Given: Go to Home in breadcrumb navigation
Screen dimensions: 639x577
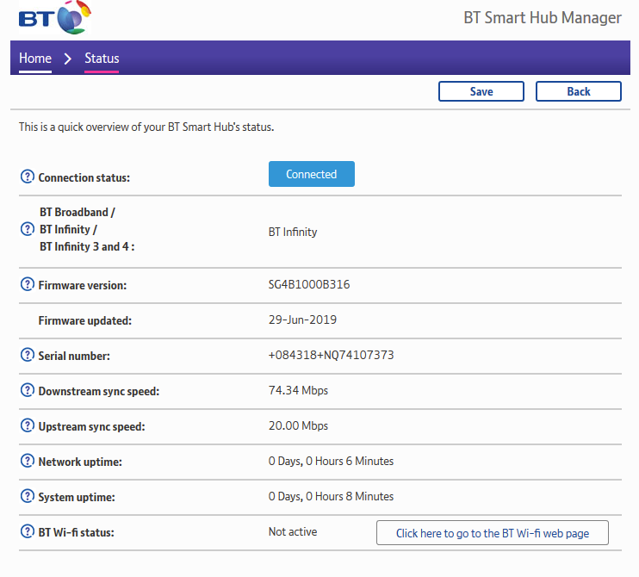Looking at the screenshot, I should coord(35,59).
